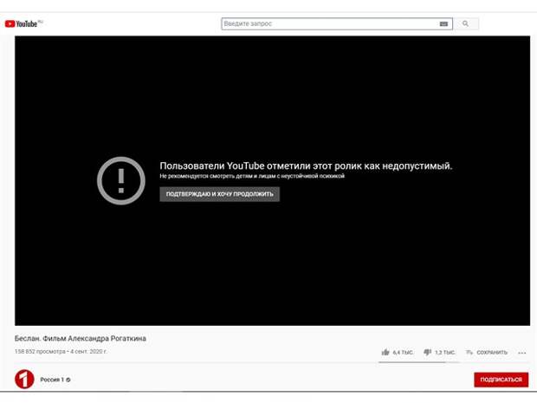Dislike the video with thumbs-down icon
Image resolution: width=537 pixels, height=403 pixels.
pos(427,352)
